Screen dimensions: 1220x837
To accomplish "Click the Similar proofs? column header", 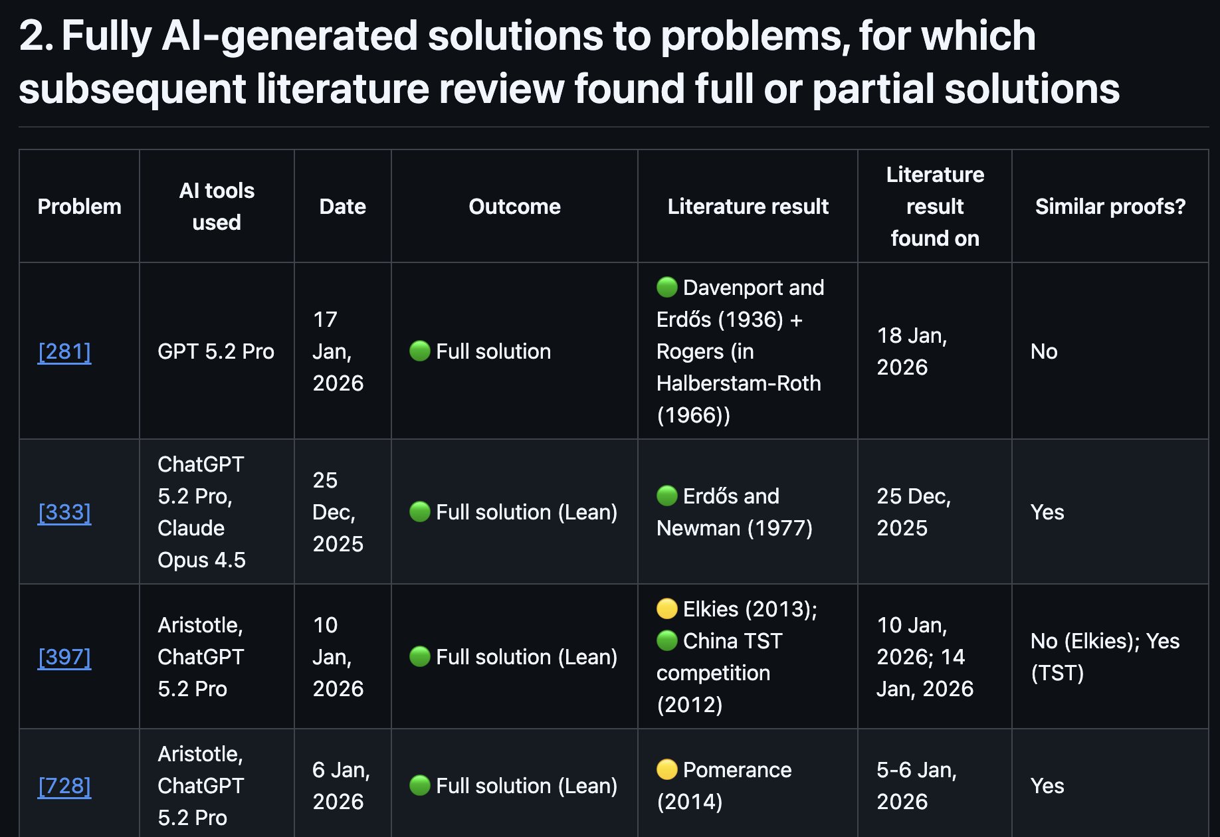I will pyautogui.click(x=1110, y=207).
